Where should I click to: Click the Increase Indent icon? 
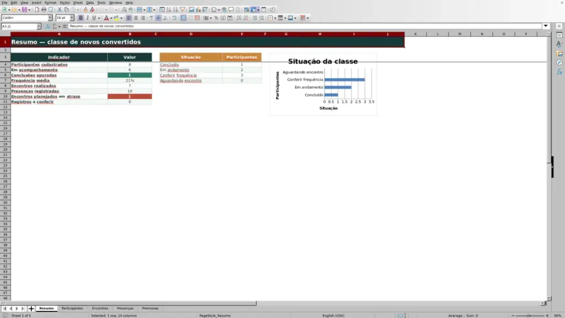255,18
